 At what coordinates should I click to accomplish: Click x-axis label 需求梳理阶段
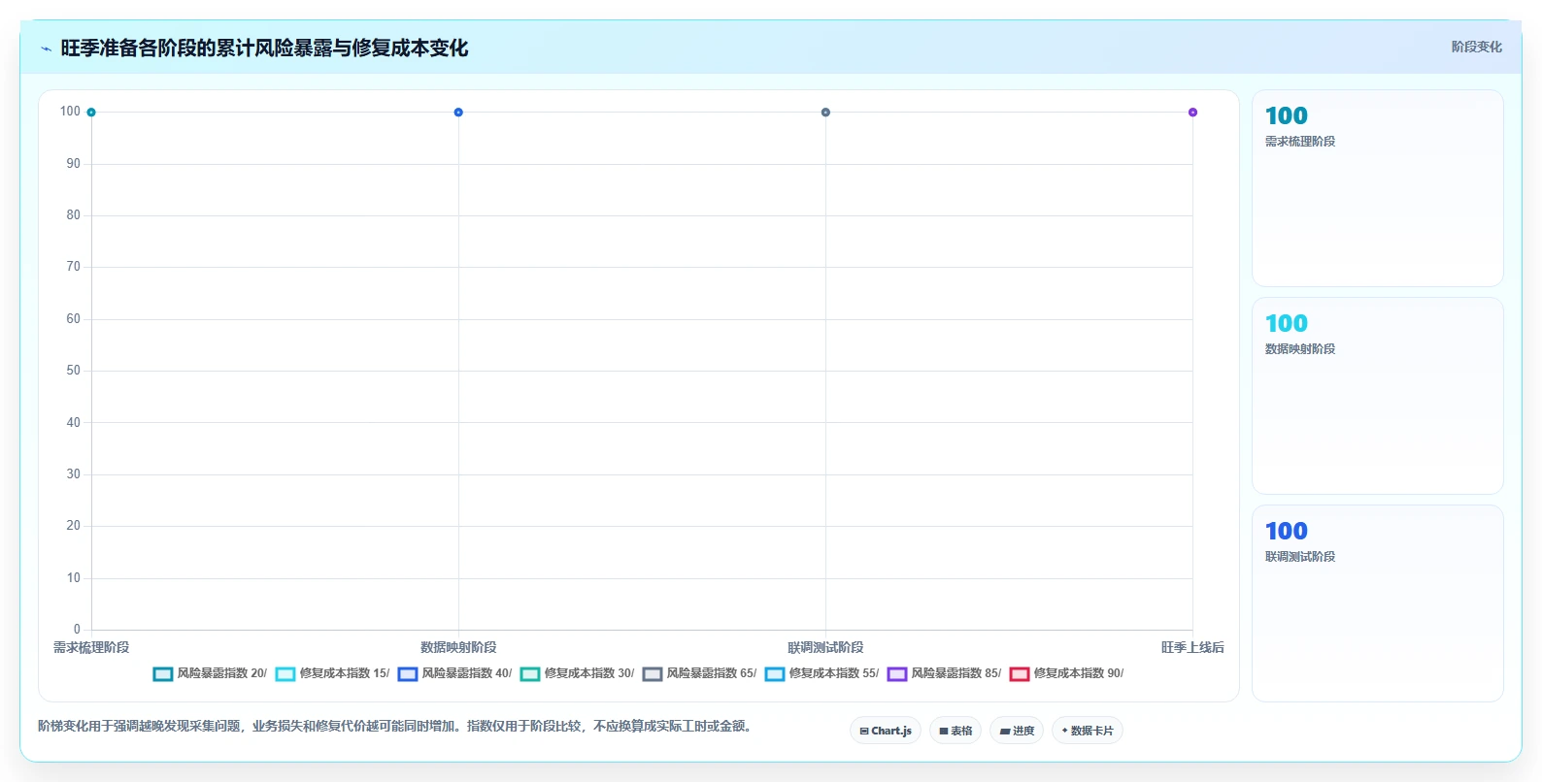(x=91, y=647)
